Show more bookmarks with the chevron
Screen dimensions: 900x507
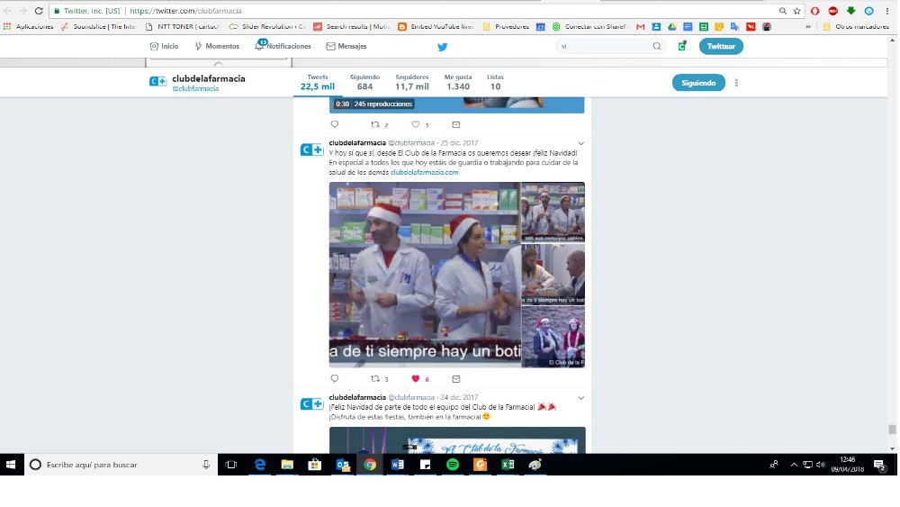click(x=808, y=26)
